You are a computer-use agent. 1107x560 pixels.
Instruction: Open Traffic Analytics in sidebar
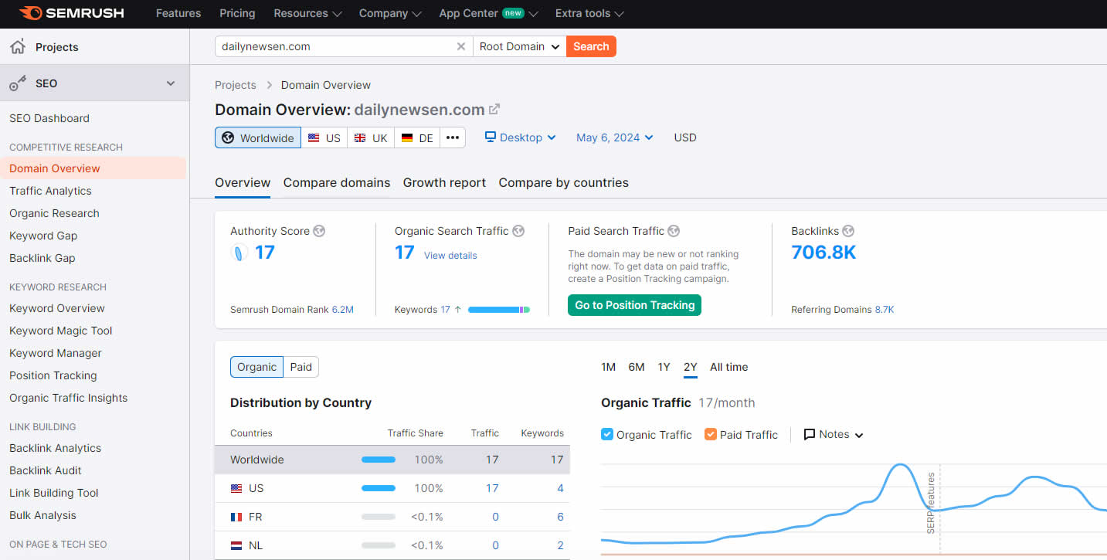pyautogui.click(x=50, y=191)
